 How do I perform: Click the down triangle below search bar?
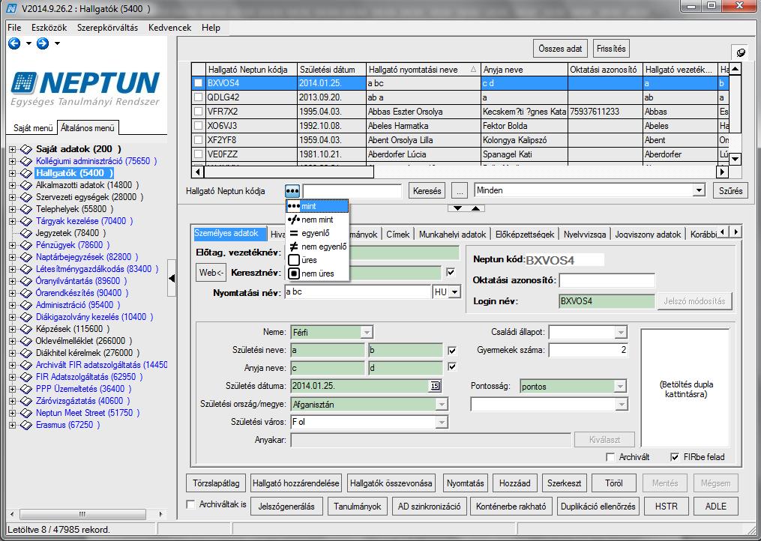457,208
